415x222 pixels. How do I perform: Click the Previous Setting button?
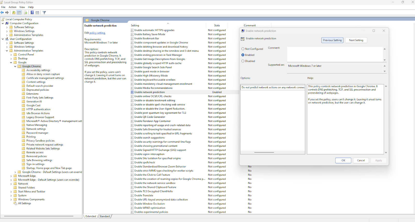[332, 40]
